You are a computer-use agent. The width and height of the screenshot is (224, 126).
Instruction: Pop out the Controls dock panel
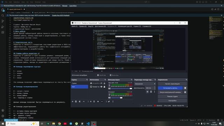click(x=186, y=80)
